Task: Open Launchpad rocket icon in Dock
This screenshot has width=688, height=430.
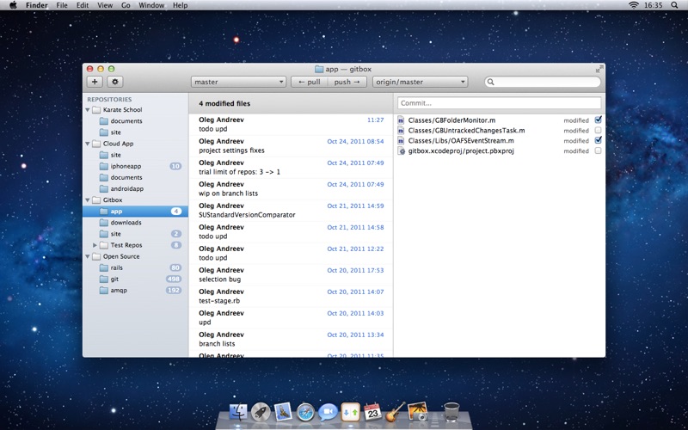Action: pos(261,412)
